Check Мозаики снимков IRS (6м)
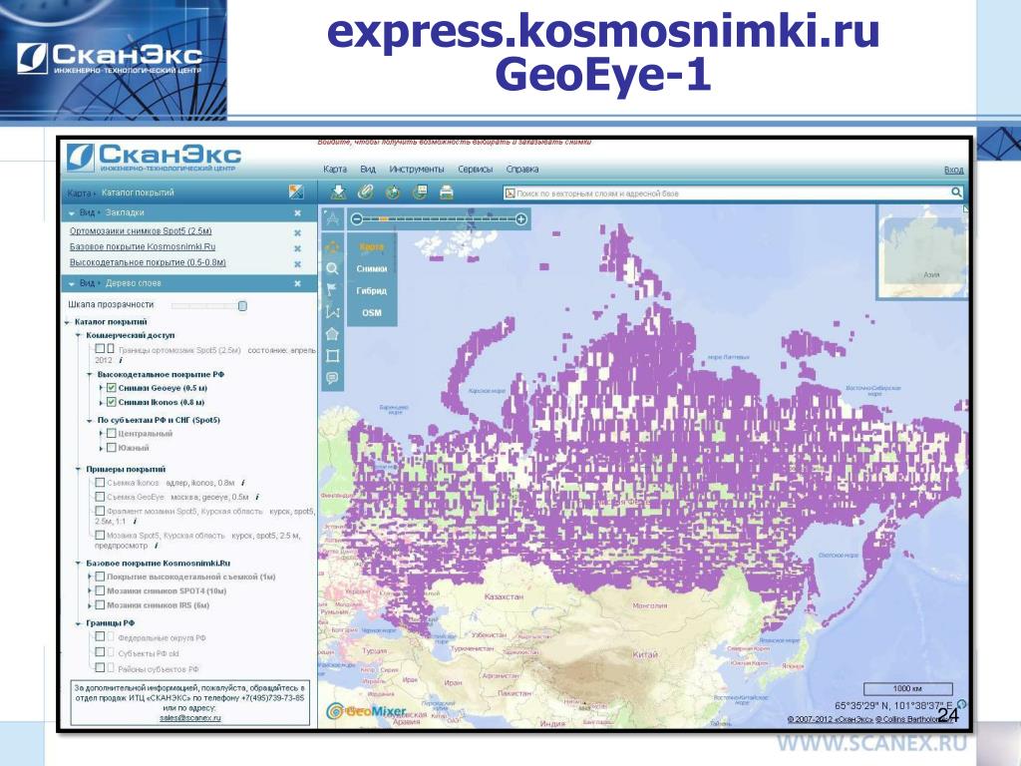1021x766 pixels. click(x=100, y=605)
